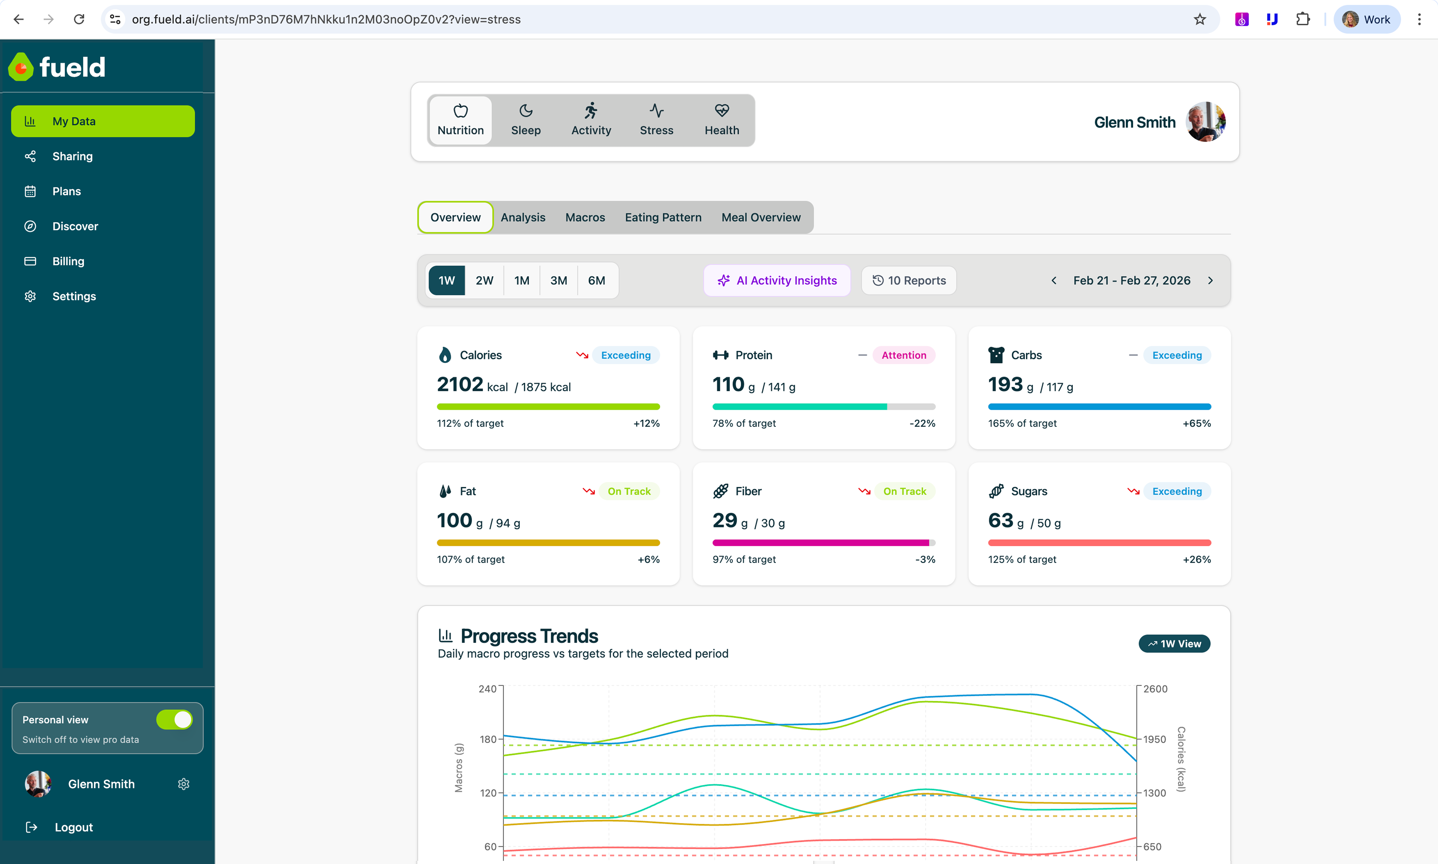Select the 1M time range option

coord(521,280)
